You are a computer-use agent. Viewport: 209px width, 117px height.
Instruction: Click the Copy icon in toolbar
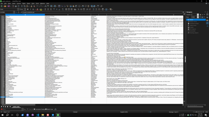coord(24,6)
